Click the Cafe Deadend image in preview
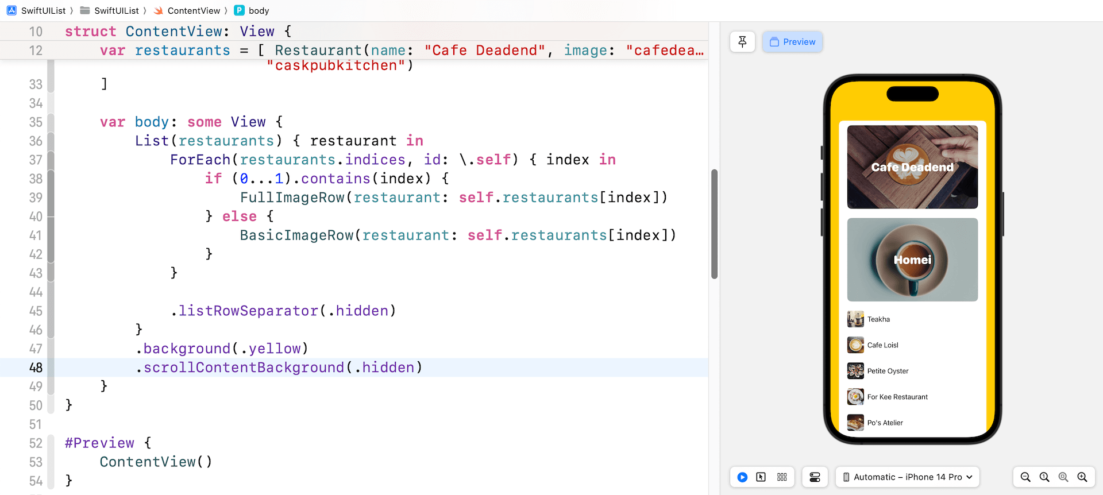The width and height of the screenshot is (1103, 495). tap(912, 167)
